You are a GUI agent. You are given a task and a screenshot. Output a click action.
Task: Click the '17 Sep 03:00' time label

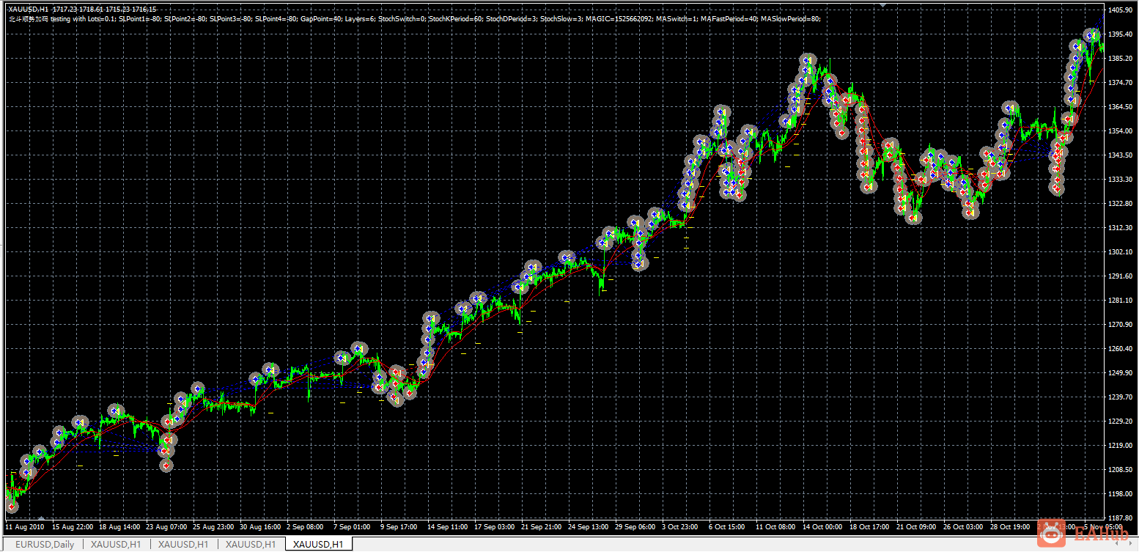coord(495,526)
